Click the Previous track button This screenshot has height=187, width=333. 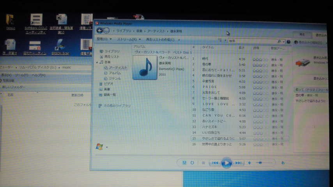pyautogui.click(x=215, y=163)
